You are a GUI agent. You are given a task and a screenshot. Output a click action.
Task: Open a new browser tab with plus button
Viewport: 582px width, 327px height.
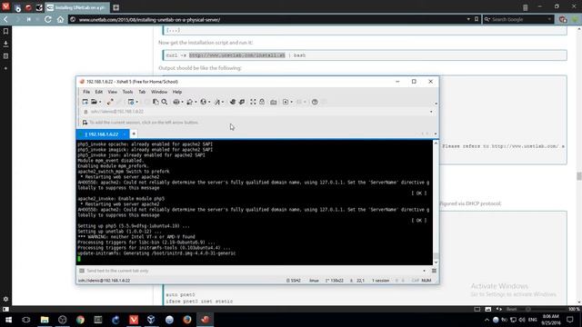115,7
